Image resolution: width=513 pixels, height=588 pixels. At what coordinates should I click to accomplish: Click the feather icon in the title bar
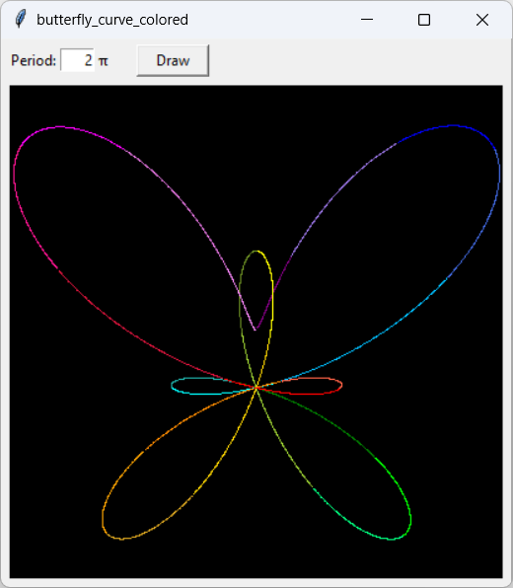click(21, 19)
